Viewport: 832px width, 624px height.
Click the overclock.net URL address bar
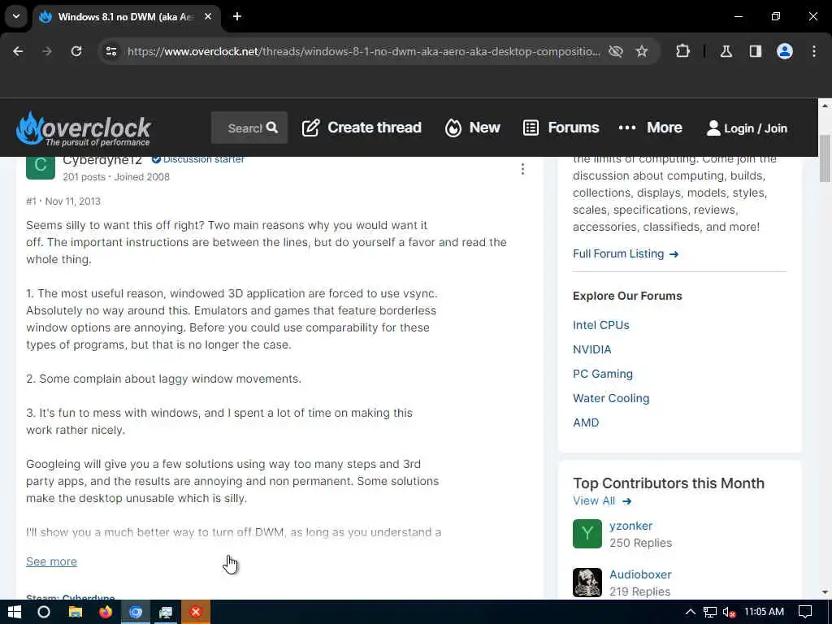pos(363,51)
